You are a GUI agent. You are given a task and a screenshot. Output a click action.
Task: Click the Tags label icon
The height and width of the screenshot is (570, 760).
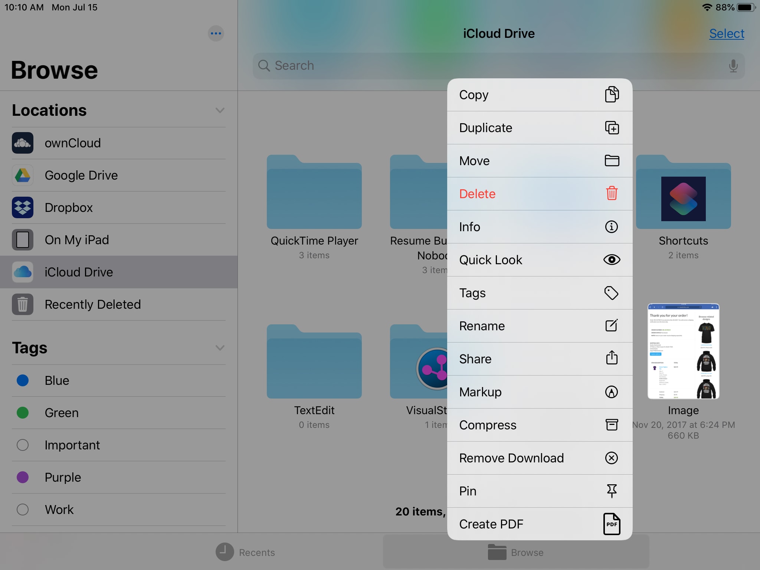pos(612,293)
